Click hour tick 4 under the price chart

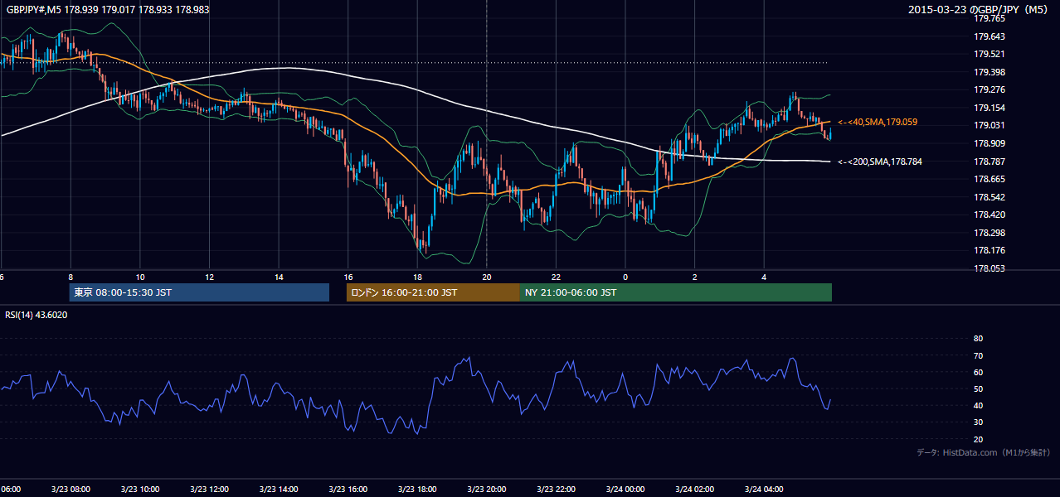coord(765,277)
